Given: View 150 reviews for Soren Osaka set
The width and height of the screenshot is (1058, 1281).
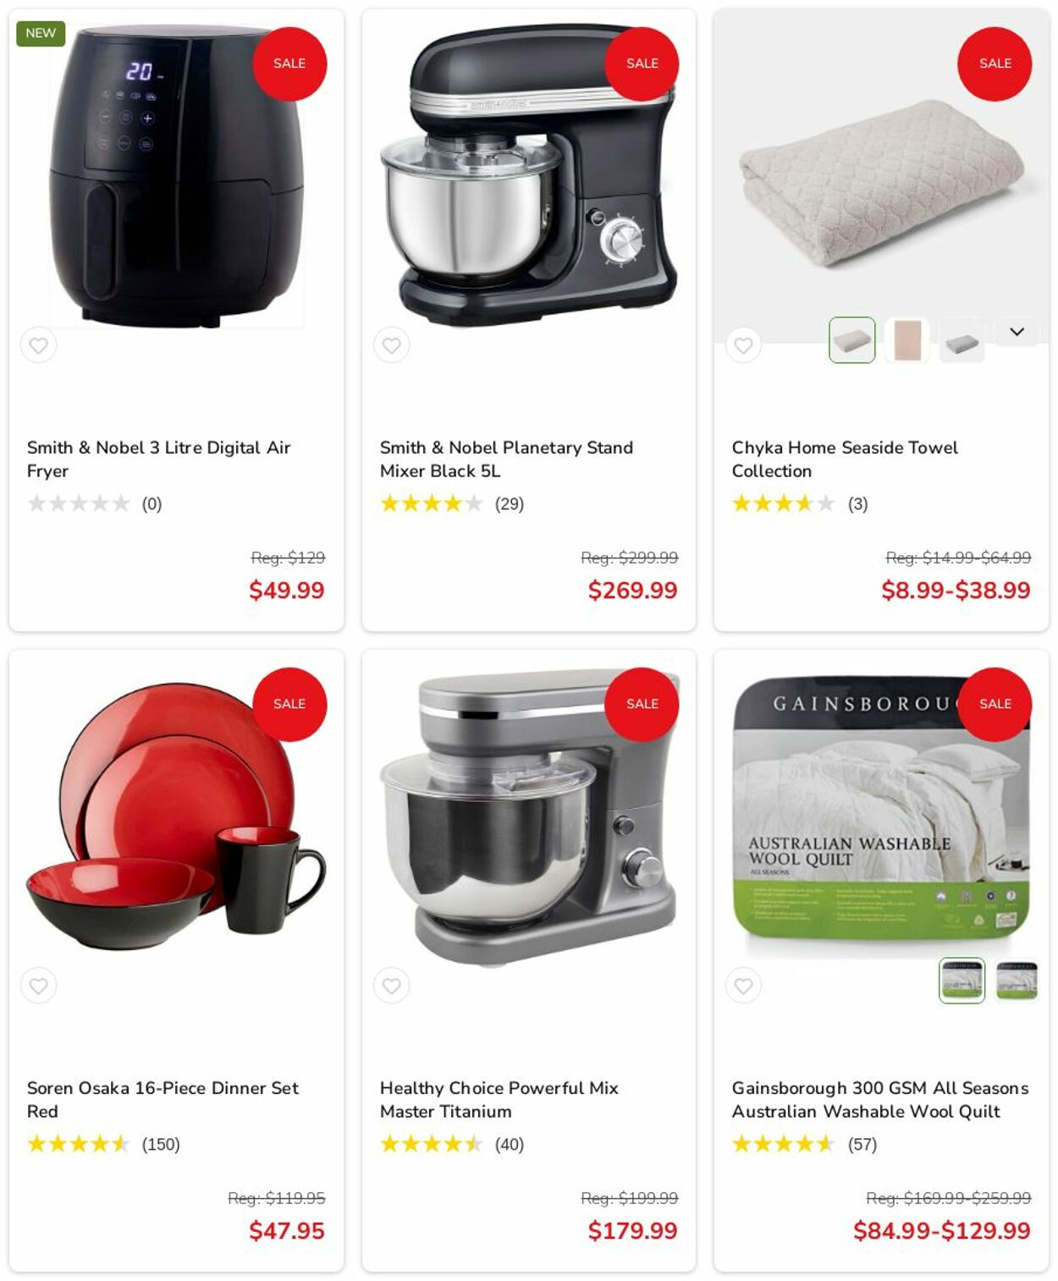Looking at the screenshot, I should [161, 1144].
